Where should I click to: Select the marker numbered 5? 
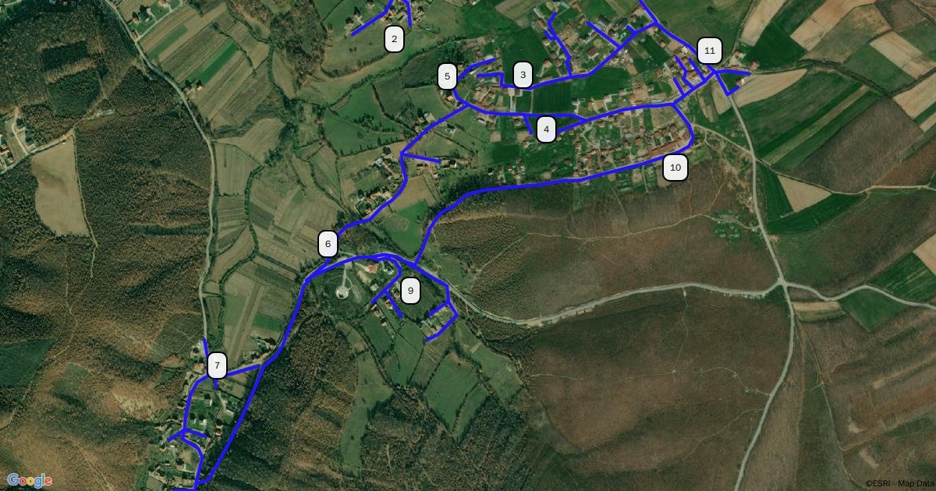[x=447, y=76]
